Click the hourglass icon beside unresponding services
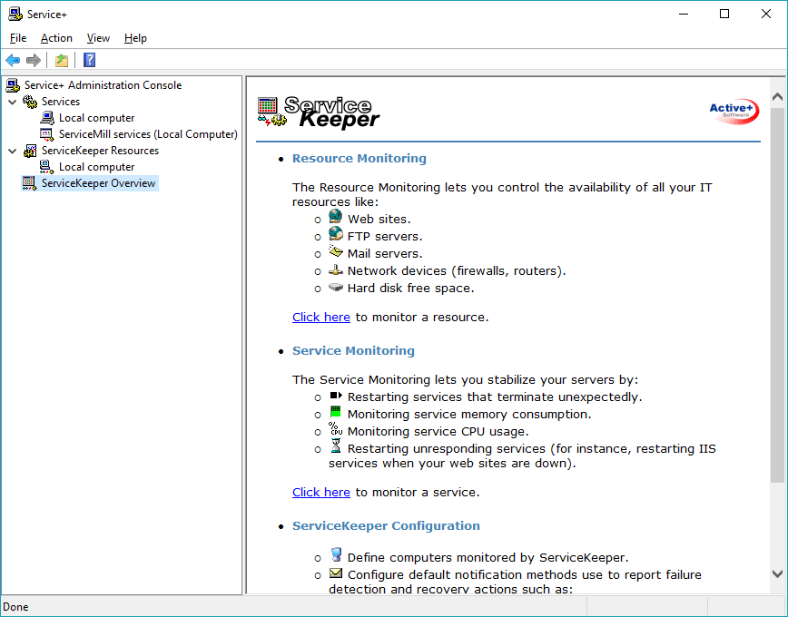Viewport: 788px width, 617px height. pos(336,446)
